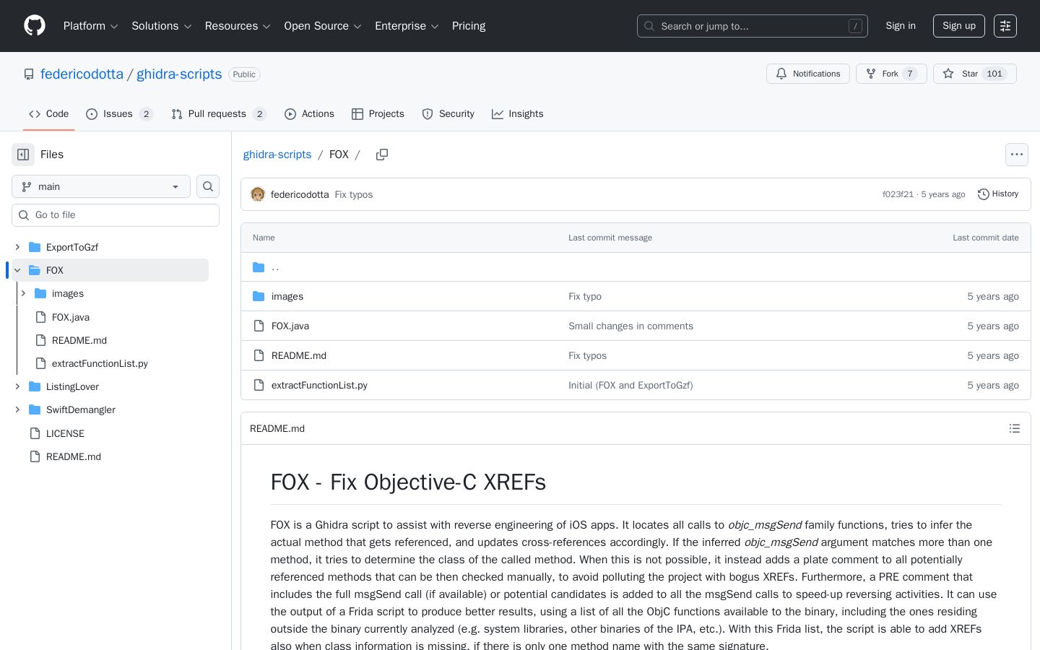Open FOX.java in the file table
Viewport: 1040px width, 650px height.
click(290, 326)
